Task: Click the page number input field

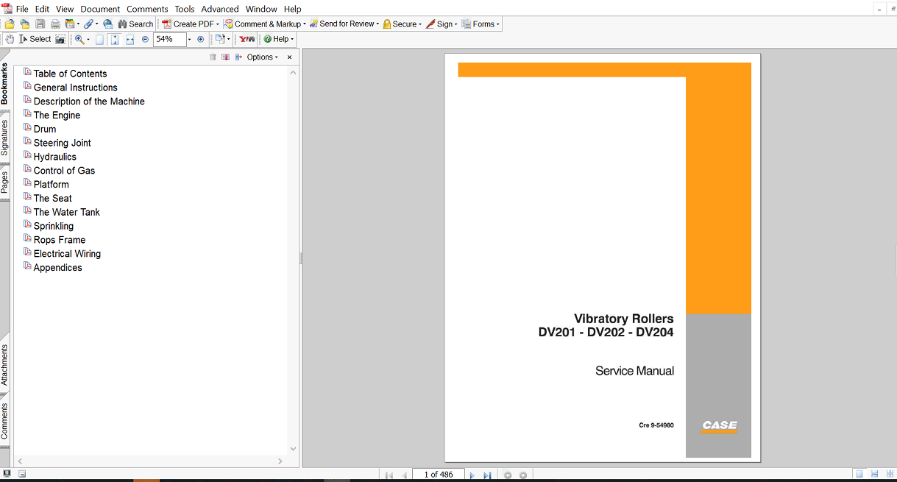Action: click(438, 475)
